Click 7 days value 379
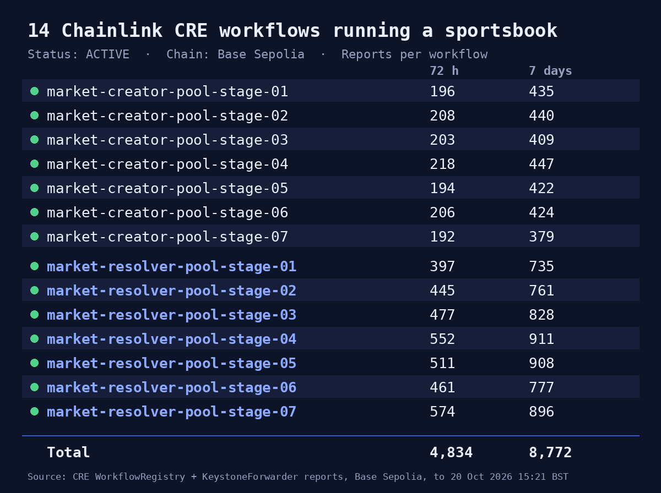Screen dimensions: 661x493 [x=541, y=237]
